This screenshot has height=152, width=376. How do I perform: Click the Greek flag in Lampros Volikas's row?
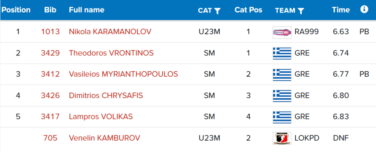pos(282,117)
